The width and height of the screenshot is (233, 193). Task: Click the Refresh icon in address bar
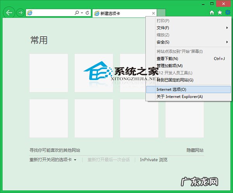point(87,13)
